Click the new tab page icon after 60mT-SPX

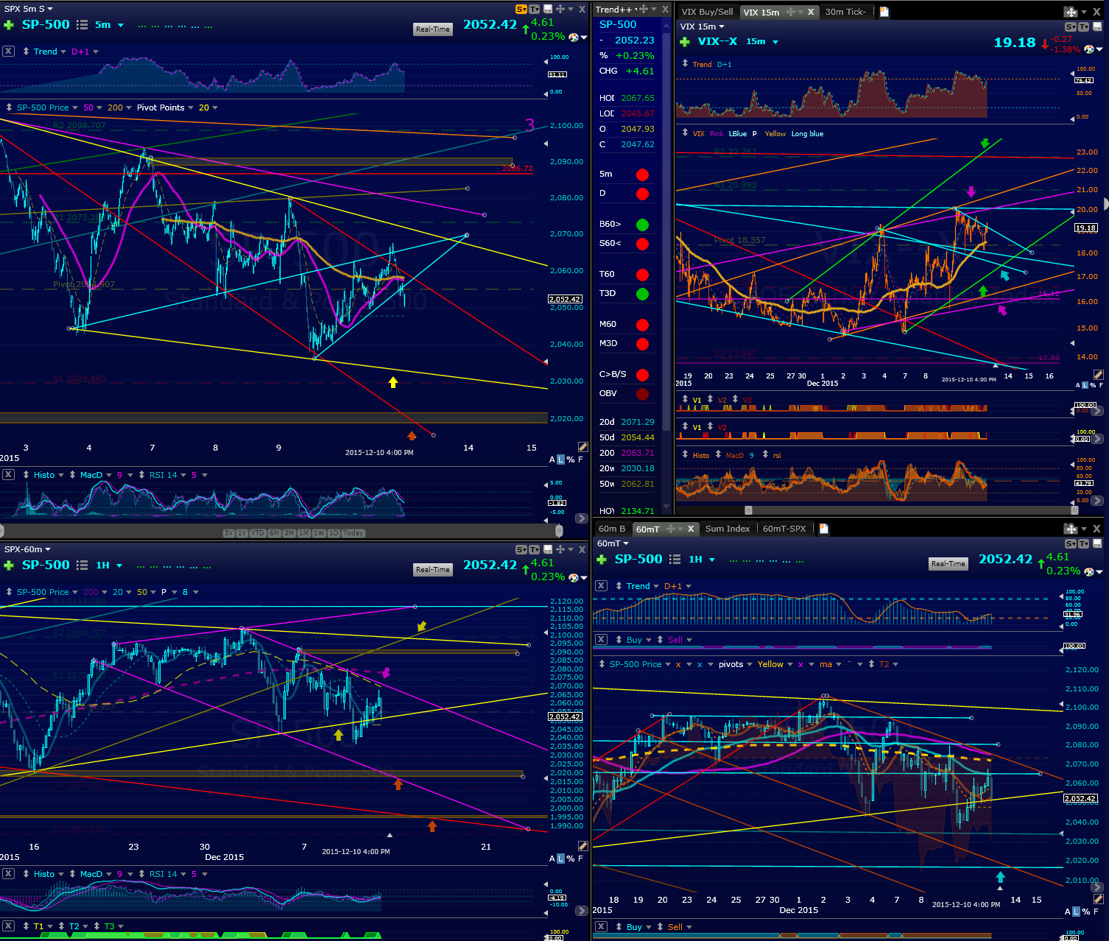click(x=824, y=529)
